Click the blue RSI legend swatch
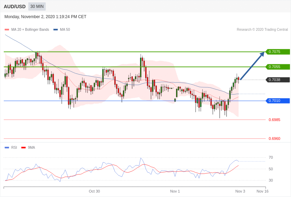This screenshot has width=291, height=197. pyautogui.click(x=7, y=148)
